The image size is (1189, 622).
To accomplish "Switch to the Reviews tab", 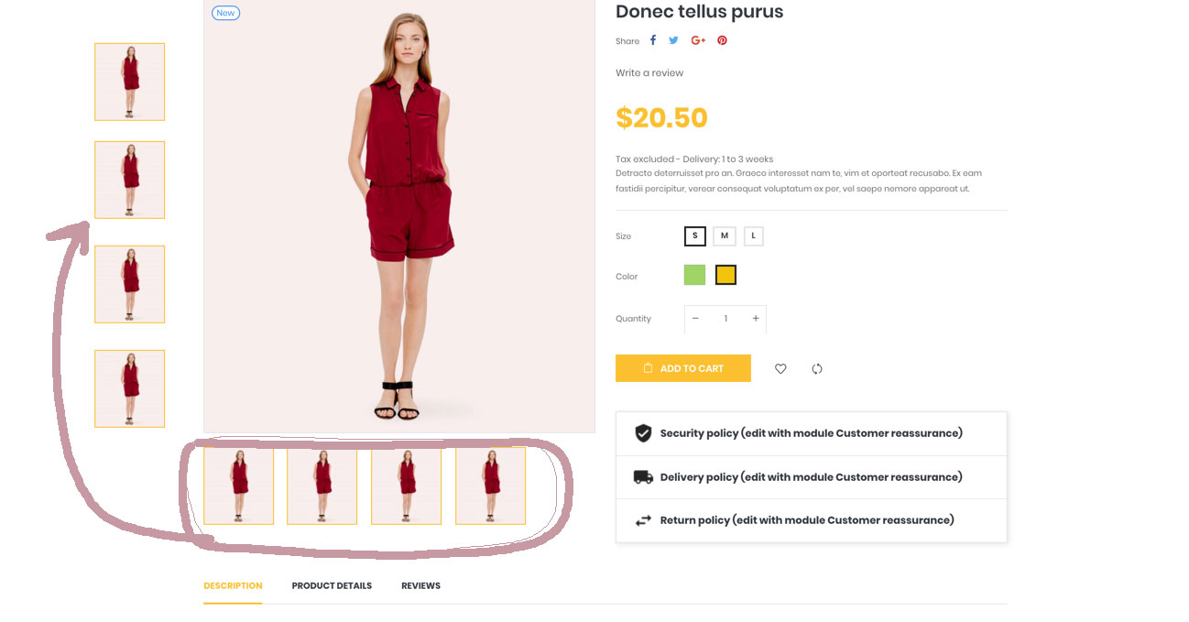I will (x=420, y=585).
